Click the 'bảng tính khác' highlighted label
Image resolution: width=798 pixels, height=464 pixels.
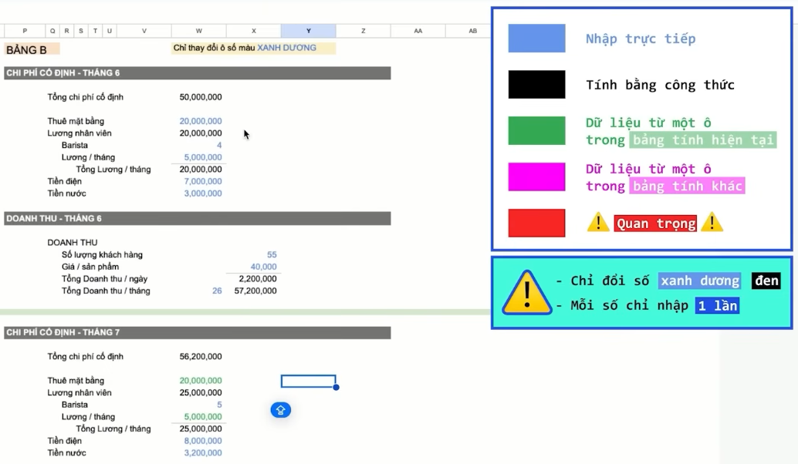687,186
